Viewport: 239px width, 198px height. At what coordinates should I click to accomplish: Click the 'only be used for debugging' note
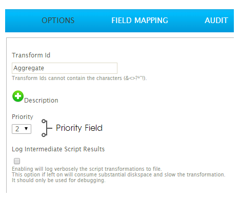click(58, 180)
